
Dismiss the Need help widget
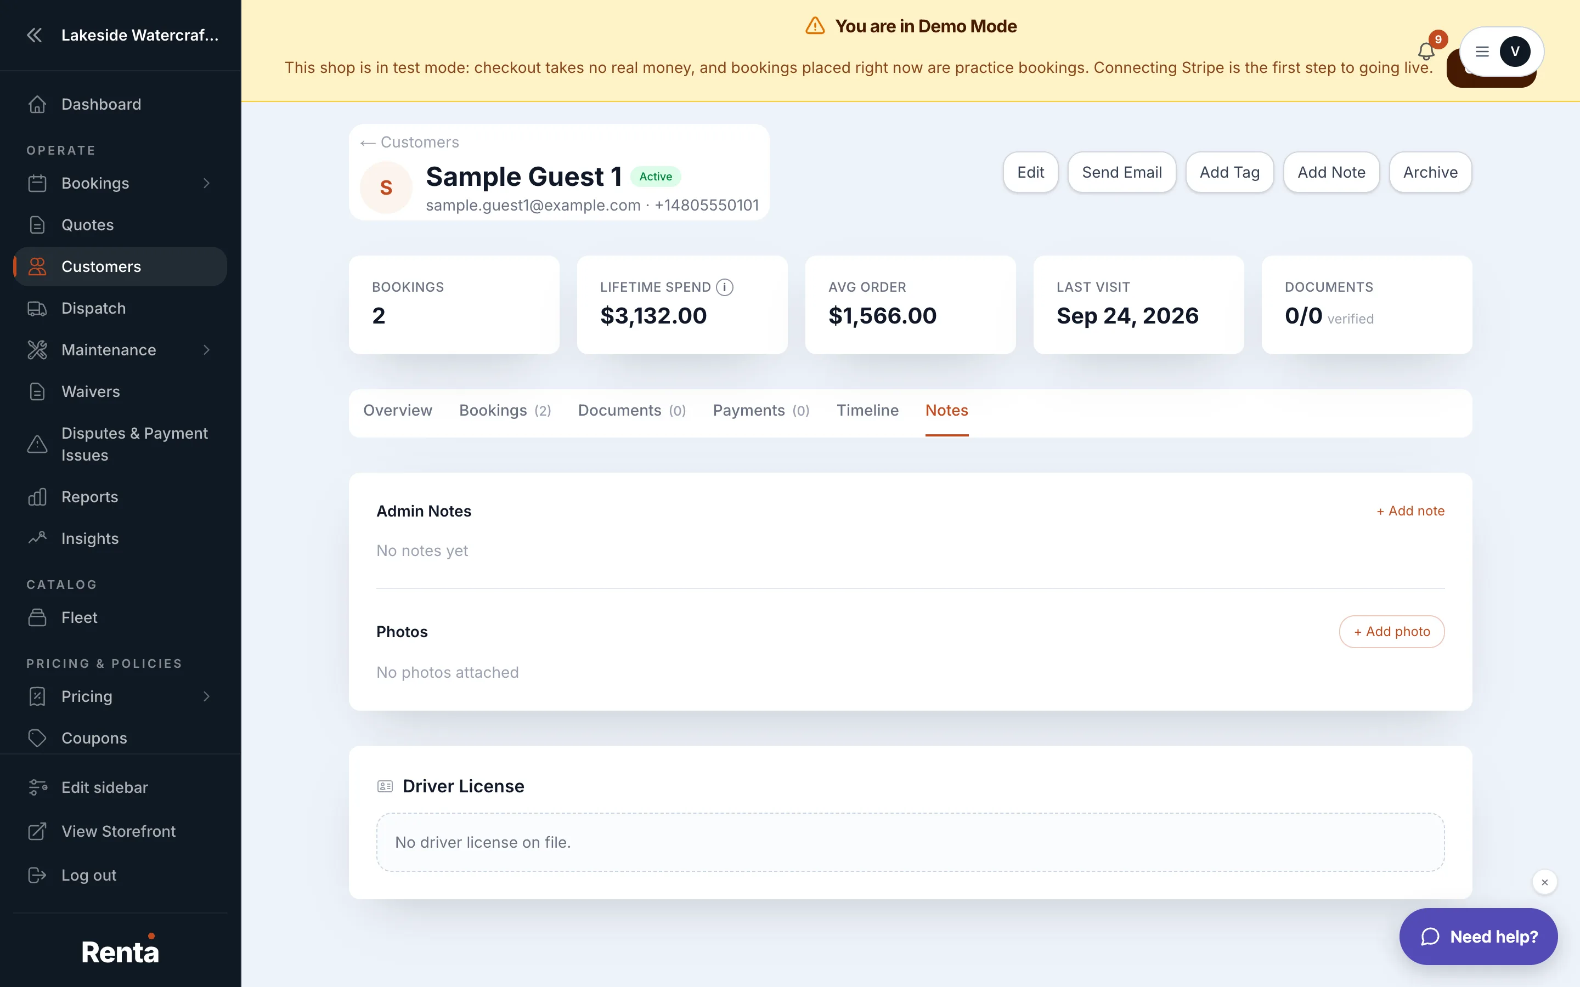1545,882
